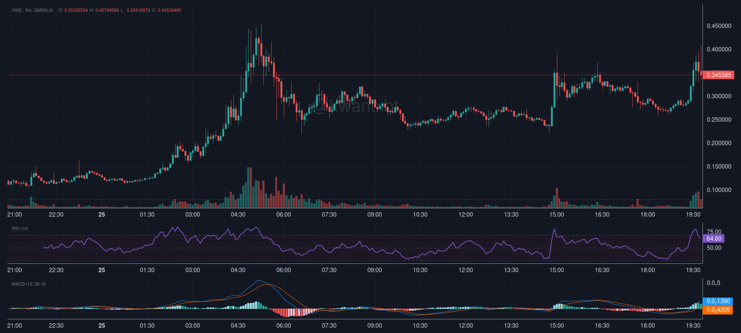Screen dimensions: 741x333
Task: Click the 0.100000 price axis label
Action: click(719, 190)
